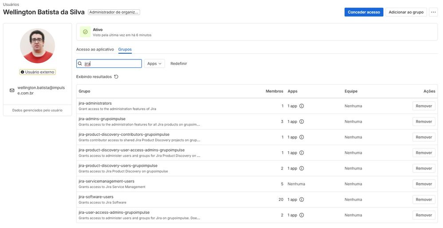Click jira-product-discovery-user-access-admins-grupoimpulse group name
The height and width of the screenshot is (228, 443).
click(x=132, y=150)
